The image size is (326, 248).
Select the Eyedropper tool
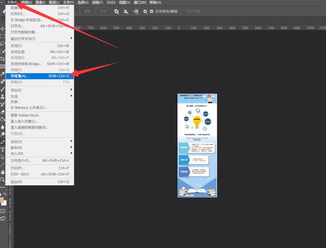pyautogui.click(x=3, y=74)
